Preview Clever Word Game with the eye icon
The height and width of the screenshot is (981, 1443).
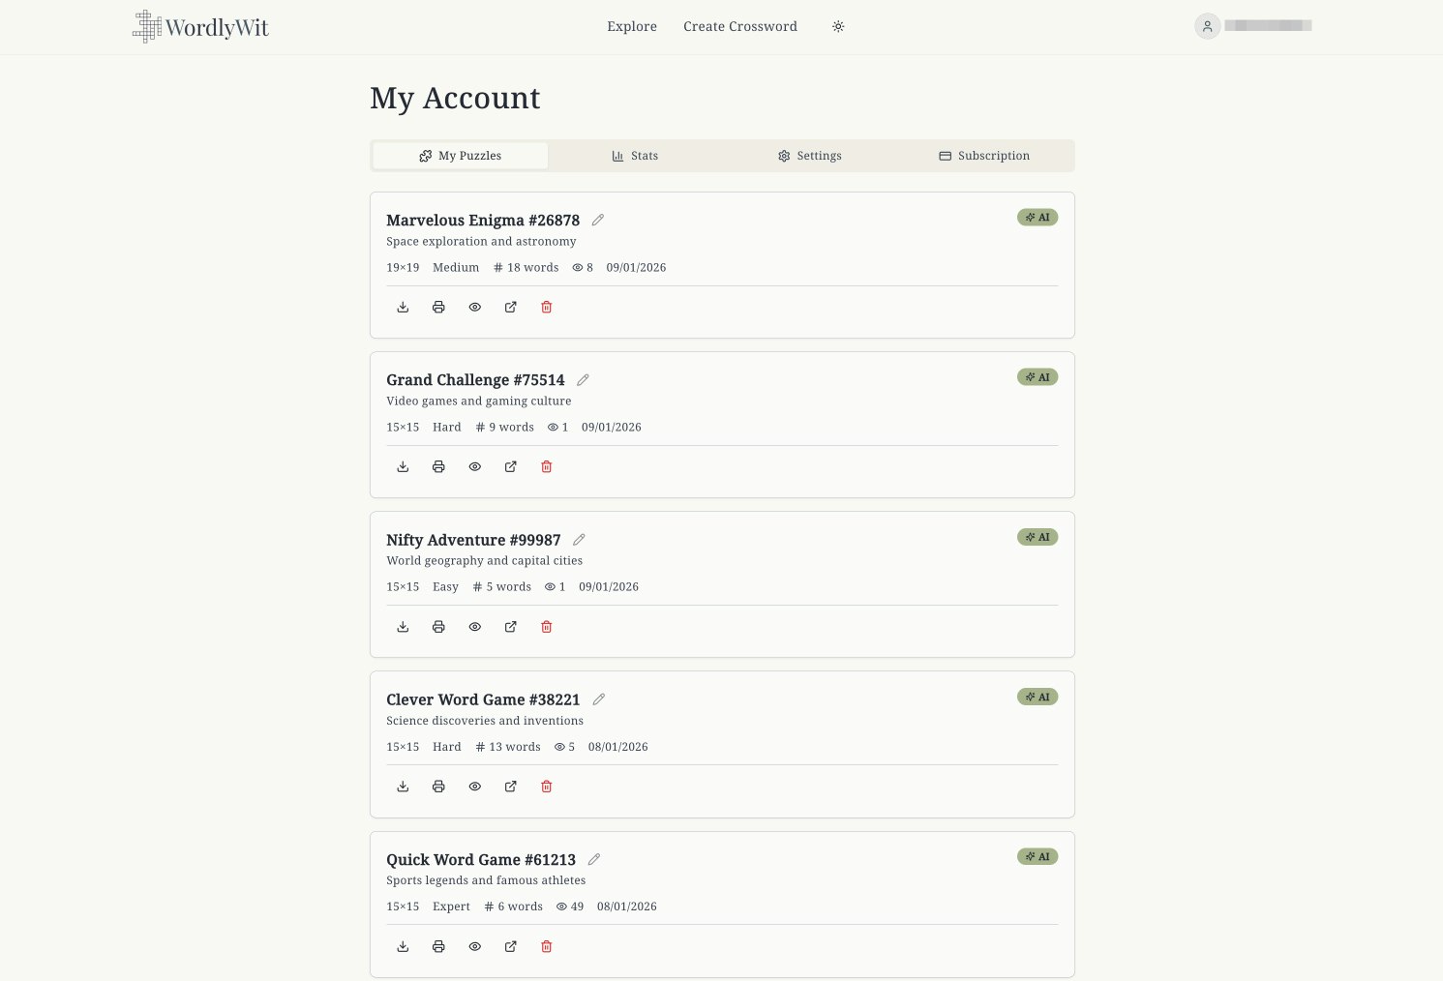click(474, 786)
